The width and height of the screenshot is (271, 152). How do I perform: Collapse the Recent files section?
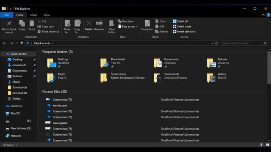[x=40, y=92]
